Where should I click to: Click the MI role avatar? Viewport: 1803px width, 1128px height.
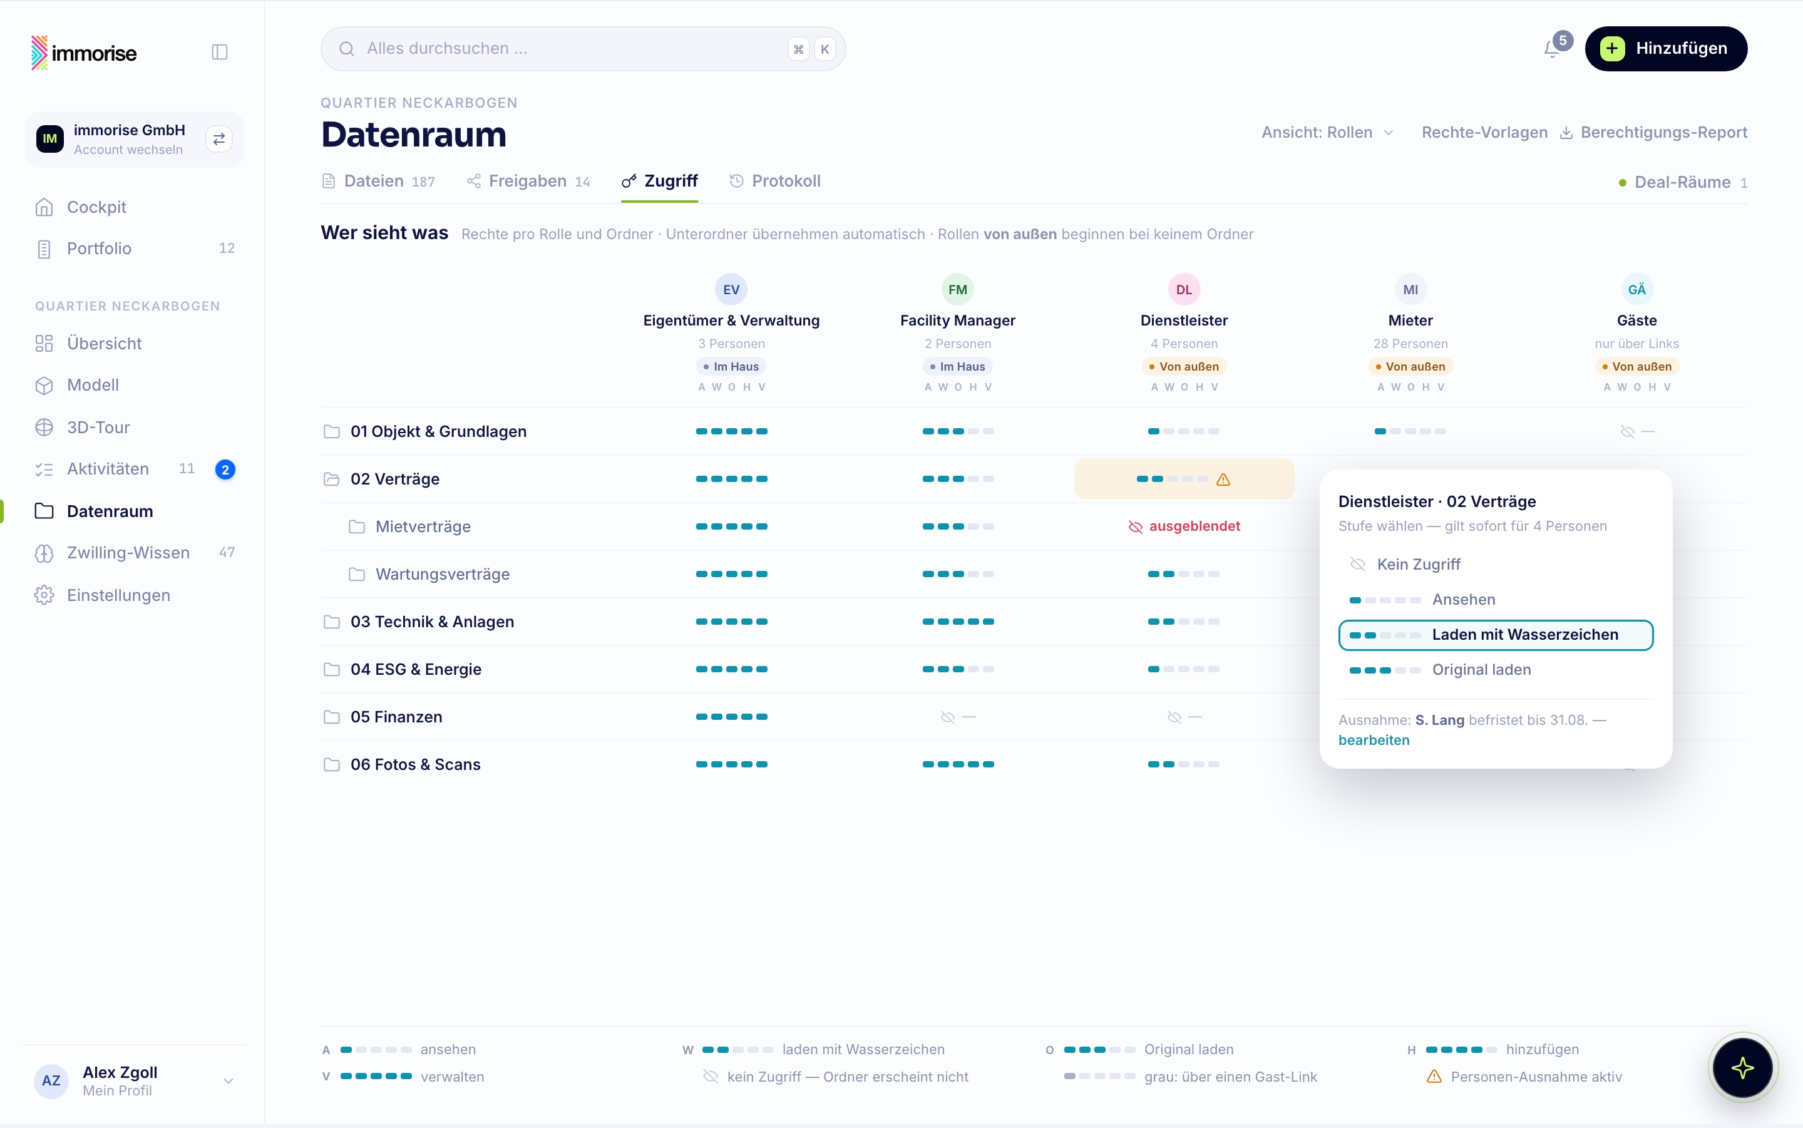click(x=1410, y=289)
